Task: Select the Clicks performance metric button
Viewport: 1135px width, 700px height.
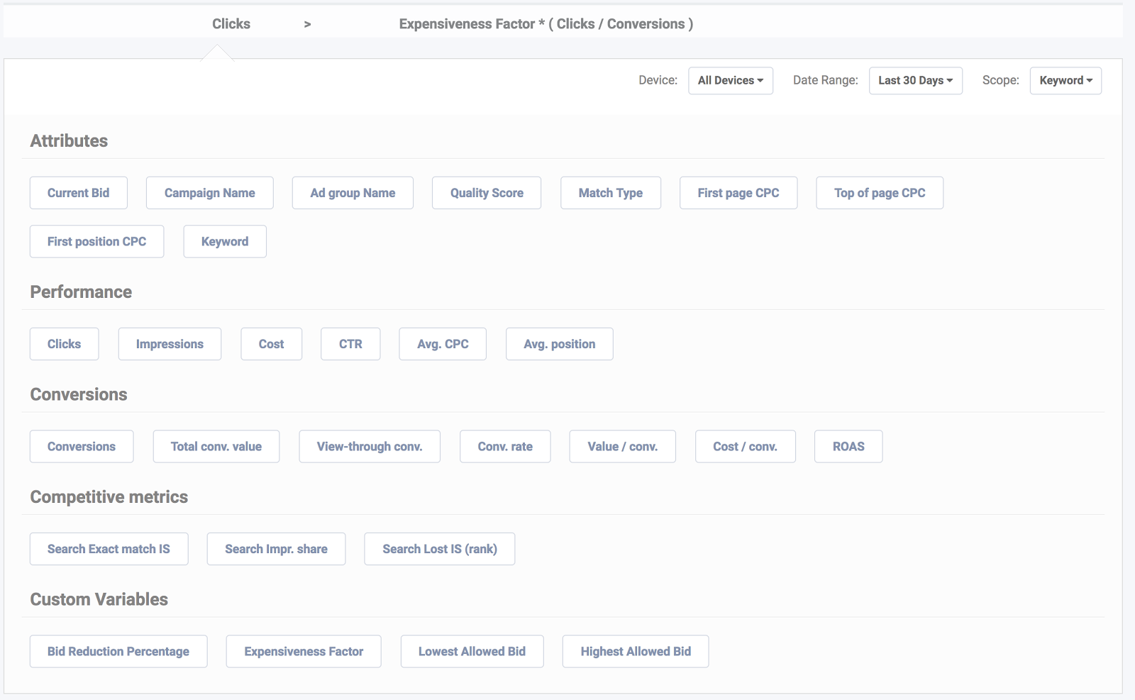Action: click(x=65, y=344)
